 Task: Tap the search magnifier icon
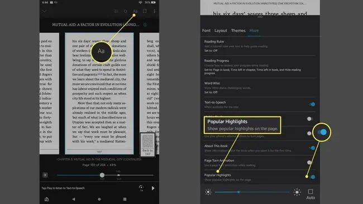pos(126,11)
